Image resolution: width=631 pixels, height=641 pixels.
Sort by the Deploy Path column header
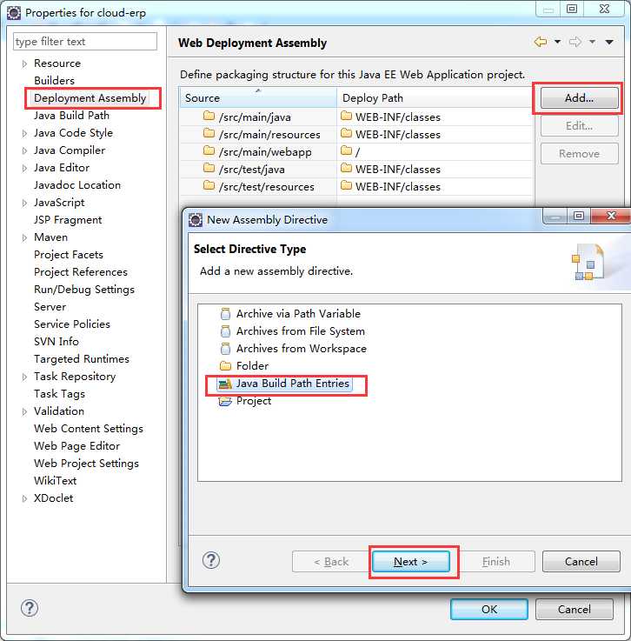[435, 98]
